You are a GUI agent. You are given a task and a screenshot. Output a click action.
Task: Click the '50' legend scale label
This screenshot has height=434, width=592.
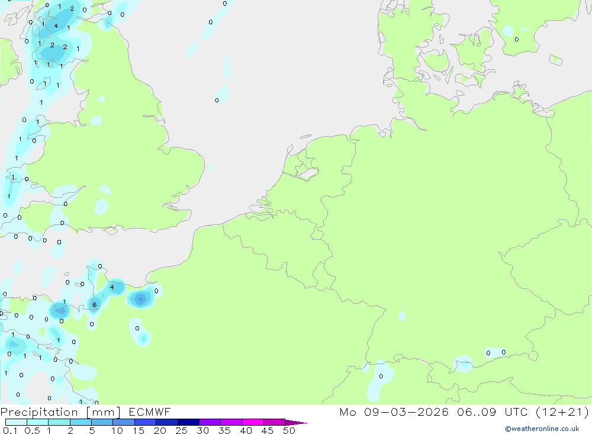tap(289, 430)
